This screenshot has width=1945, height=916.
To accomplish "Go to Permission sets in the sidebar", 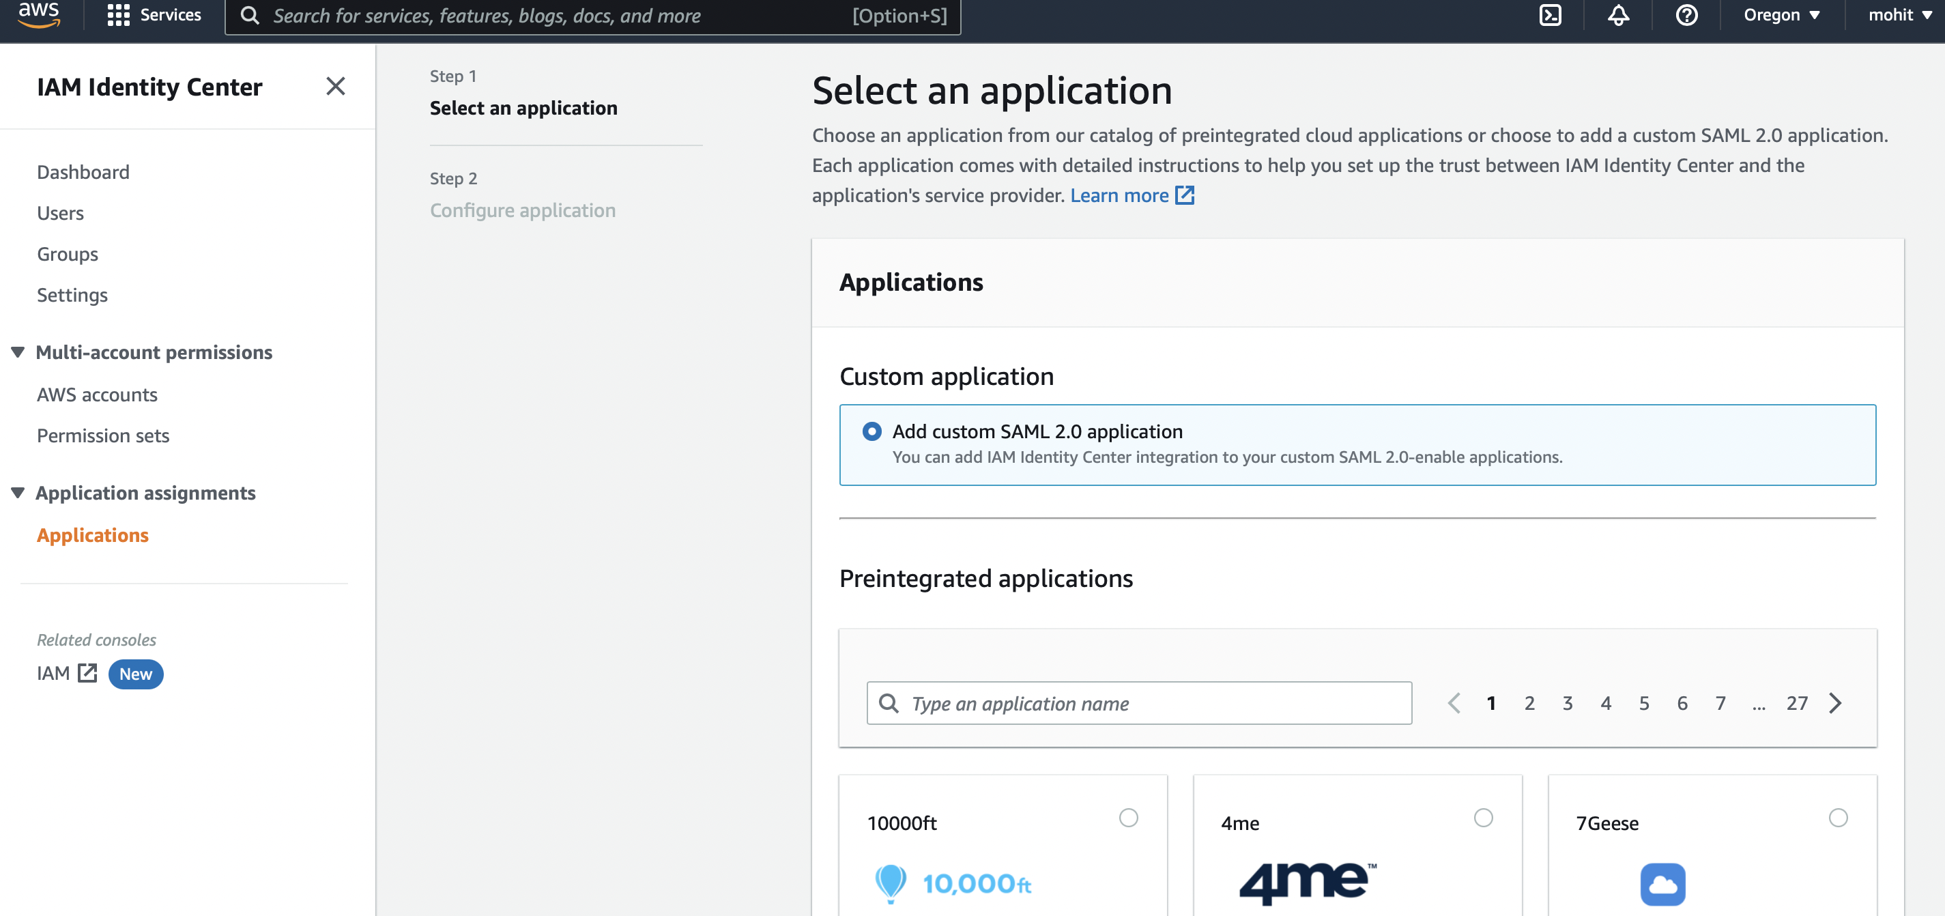I will point(102,435).
